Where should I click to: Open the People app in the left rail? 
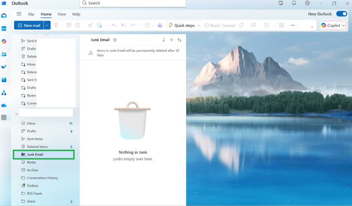[x=4, y=54]
